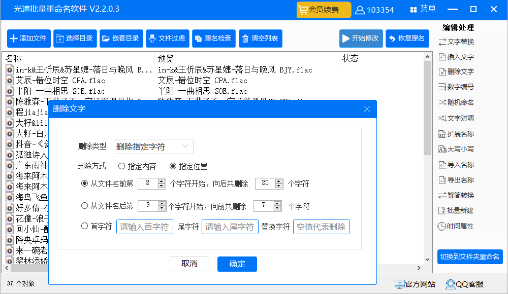Click the 会员续费 membership renewal button
Image resolution: width=508 pixels, height=294 pixels.
point(324,10)
